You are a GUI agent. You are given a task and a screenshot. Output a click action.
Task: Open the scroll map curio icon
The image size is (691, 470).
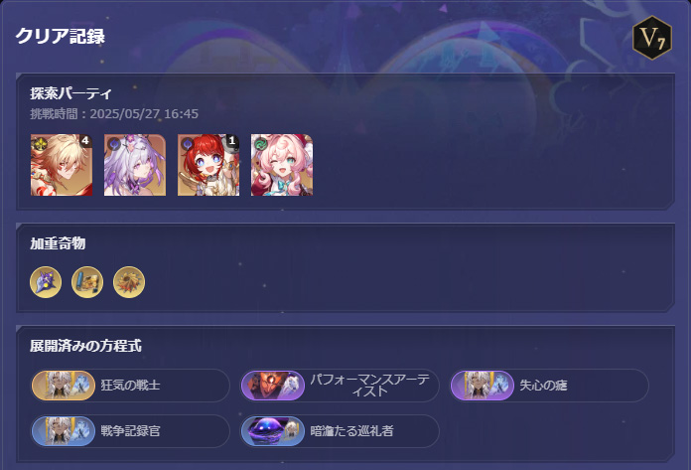click(x=87, y=282)
